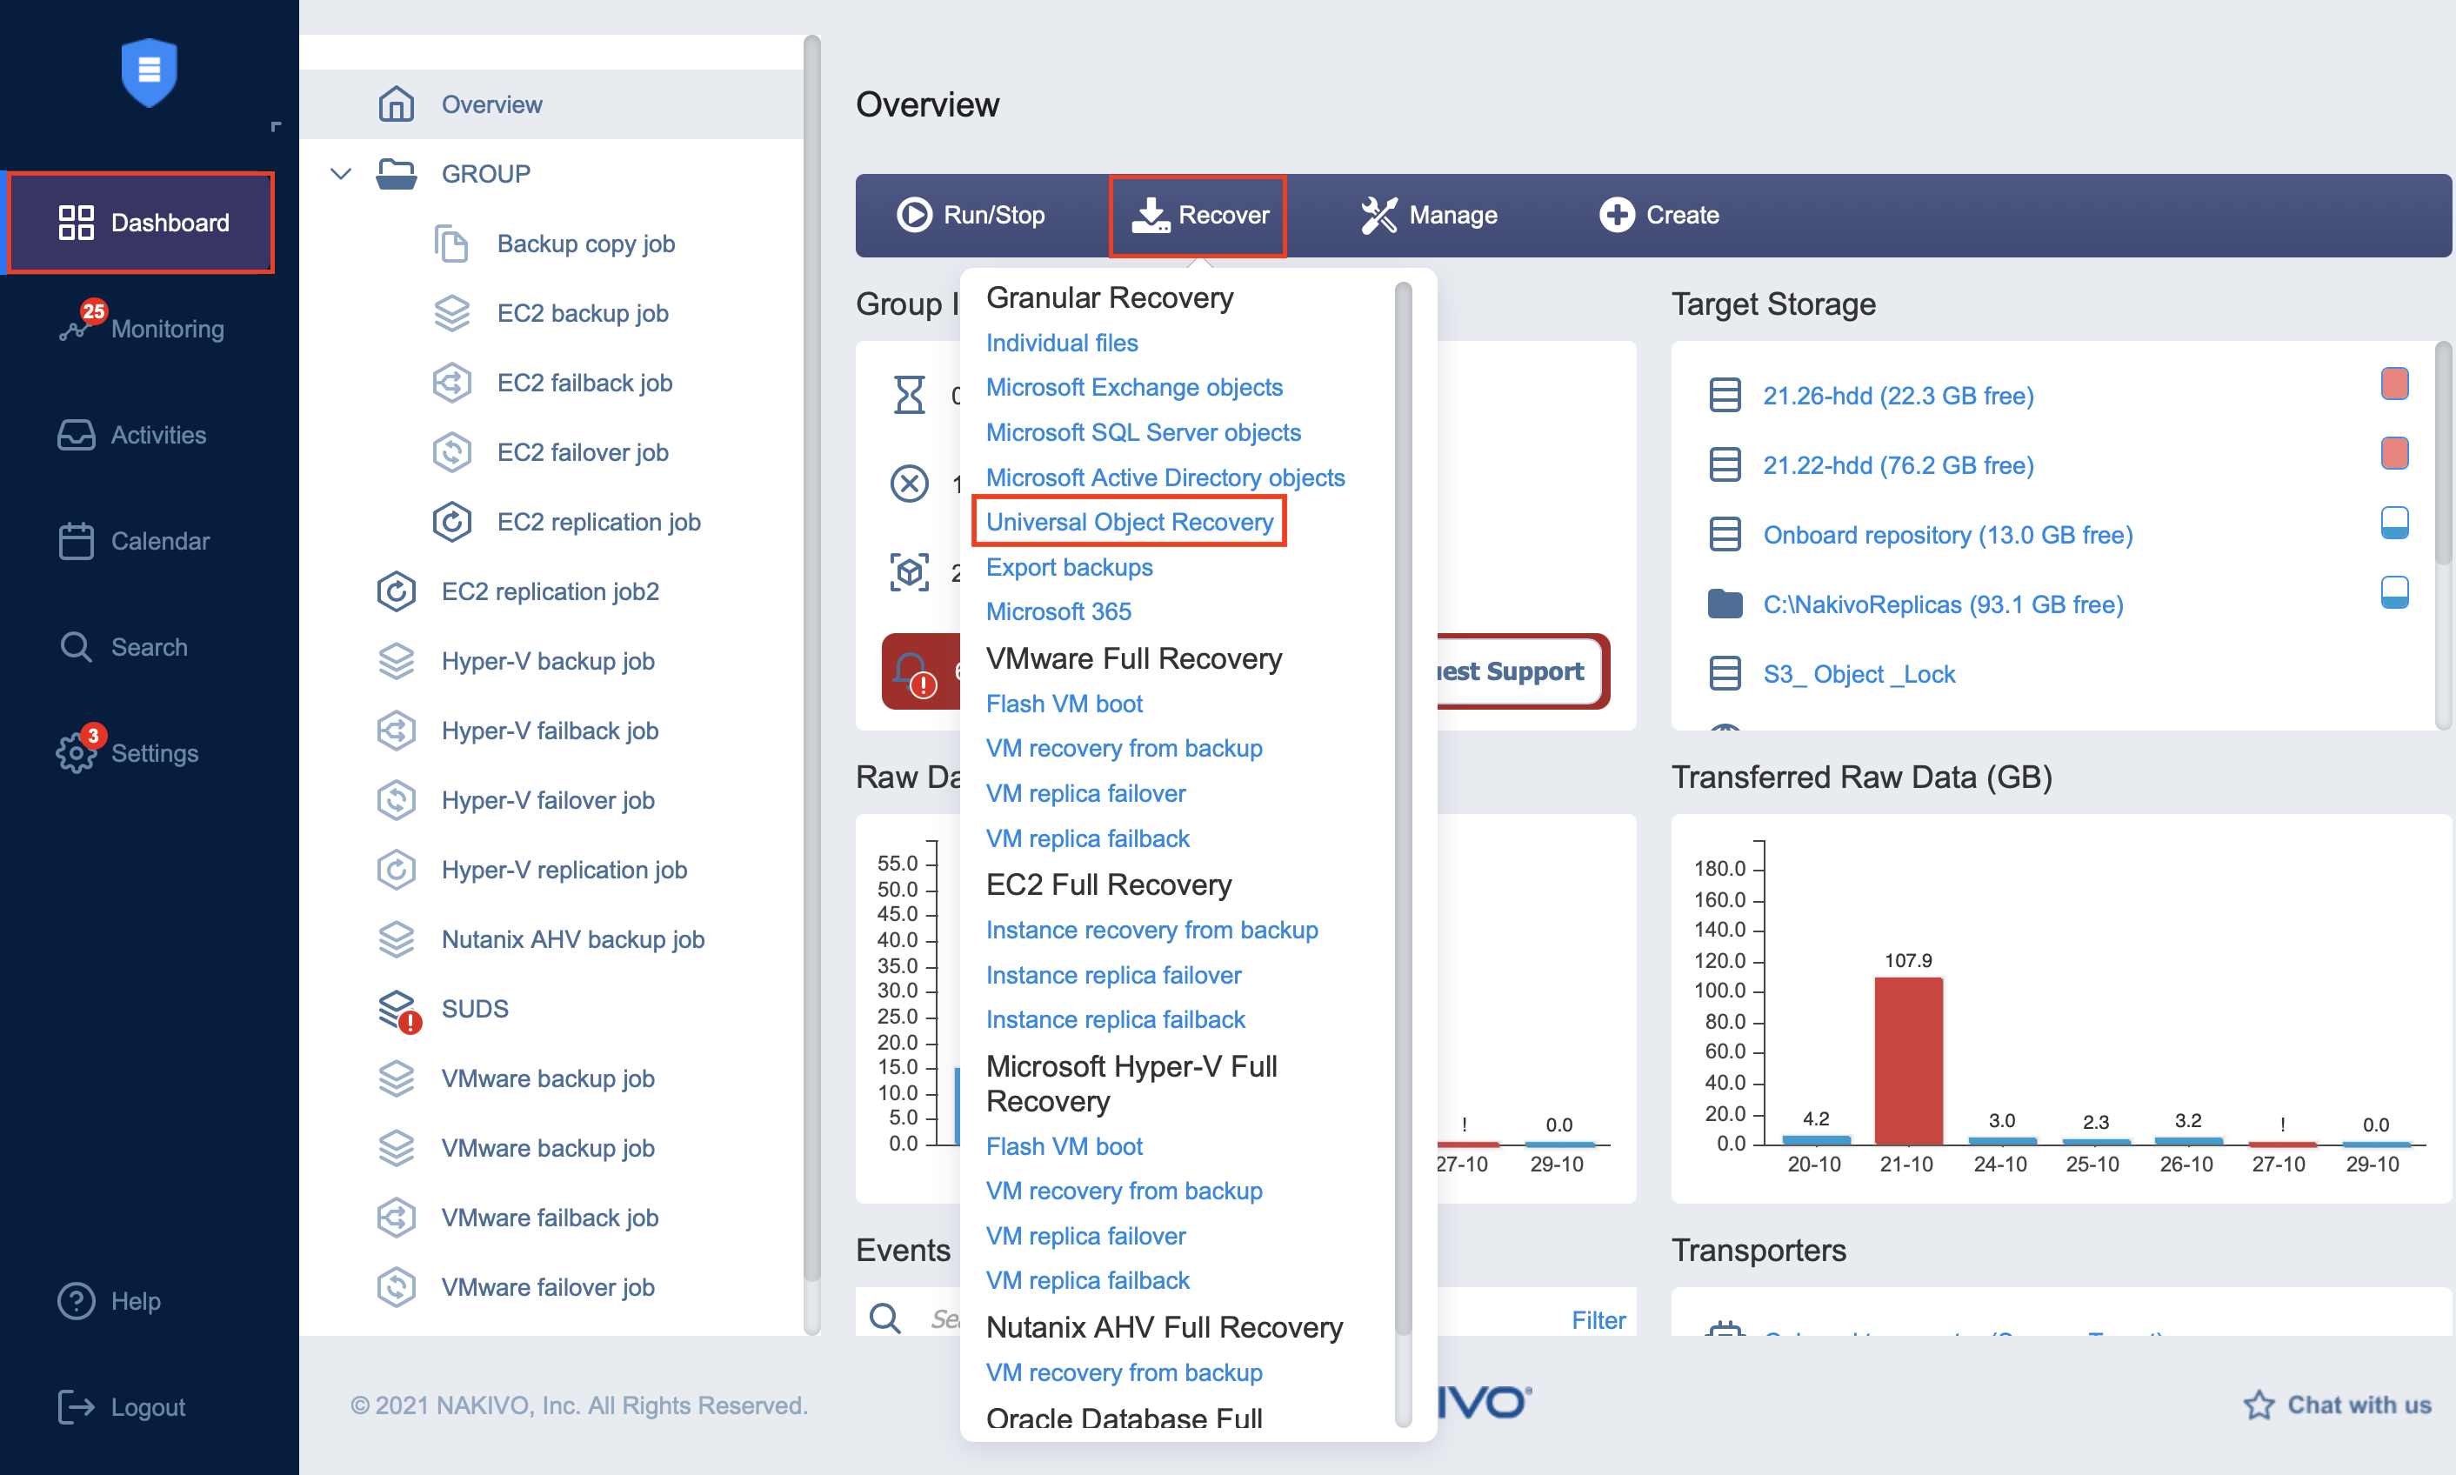The image size is (2456, 1475).
Task: Click the GROUP folder icon
Action: [x=397, y=174]
